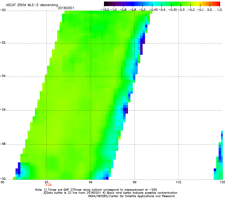The width and height of the screenshot is (225, 198).
Task: Click the latitude axis label -26
Action: pyautogui.click(x=3, y=110)
